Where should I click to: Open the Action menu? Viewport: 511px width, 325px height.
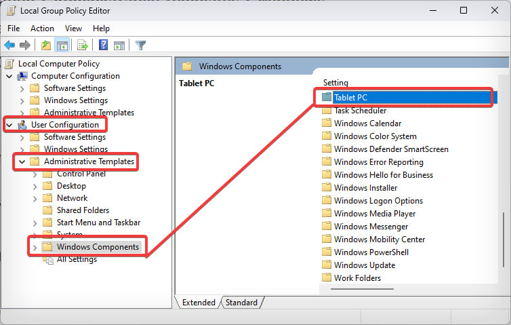(42, 28)
